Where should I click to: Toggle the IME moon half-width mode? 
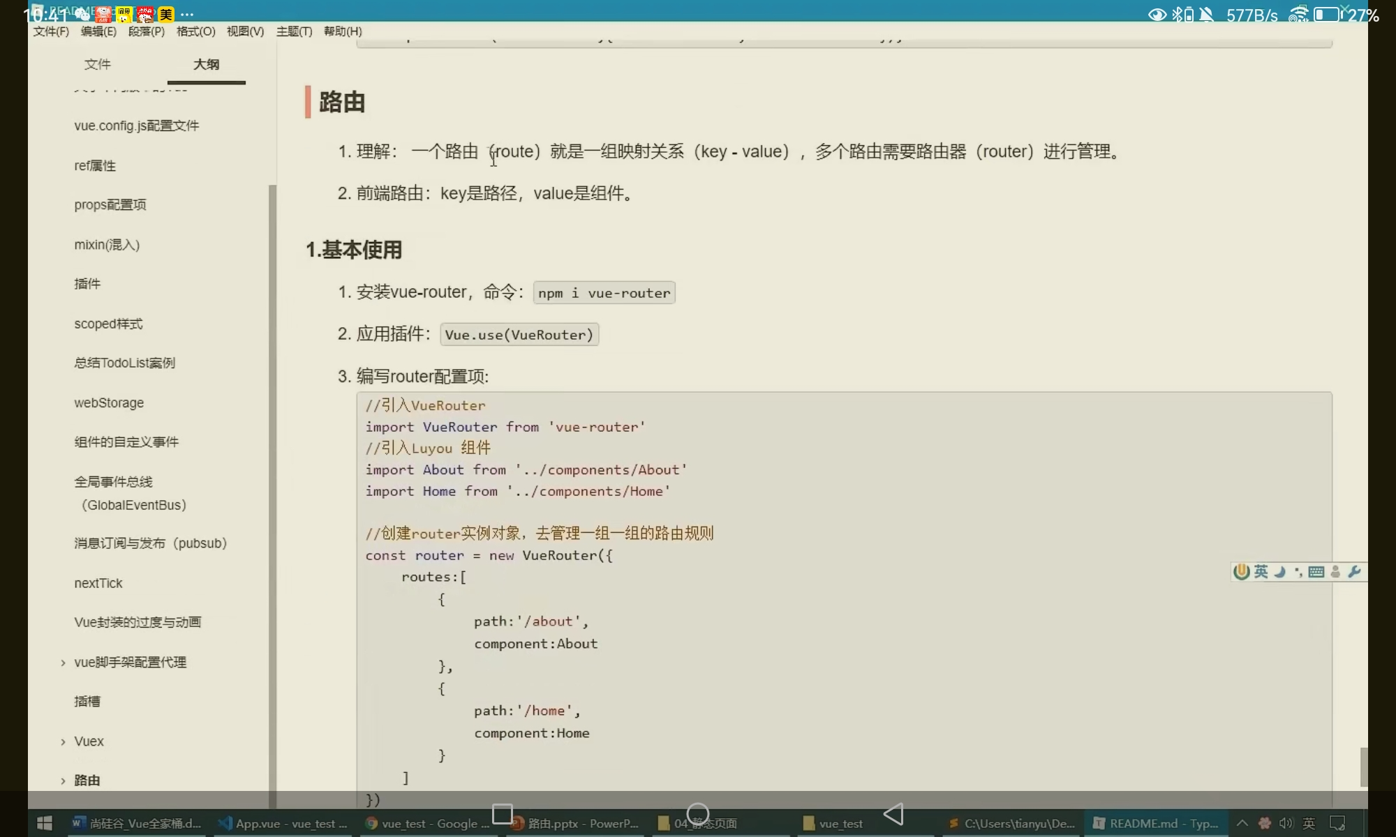coord(1279,572)
